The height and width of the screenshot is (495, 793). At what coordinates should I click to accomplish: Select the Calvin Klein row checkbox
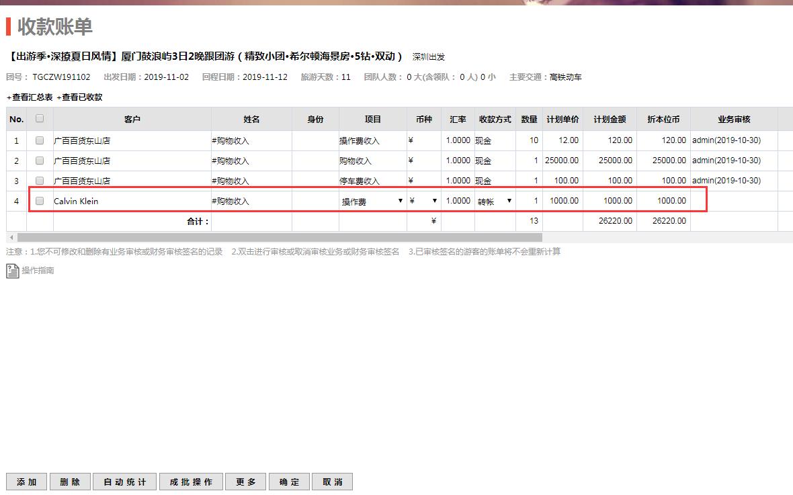(40, 201)
